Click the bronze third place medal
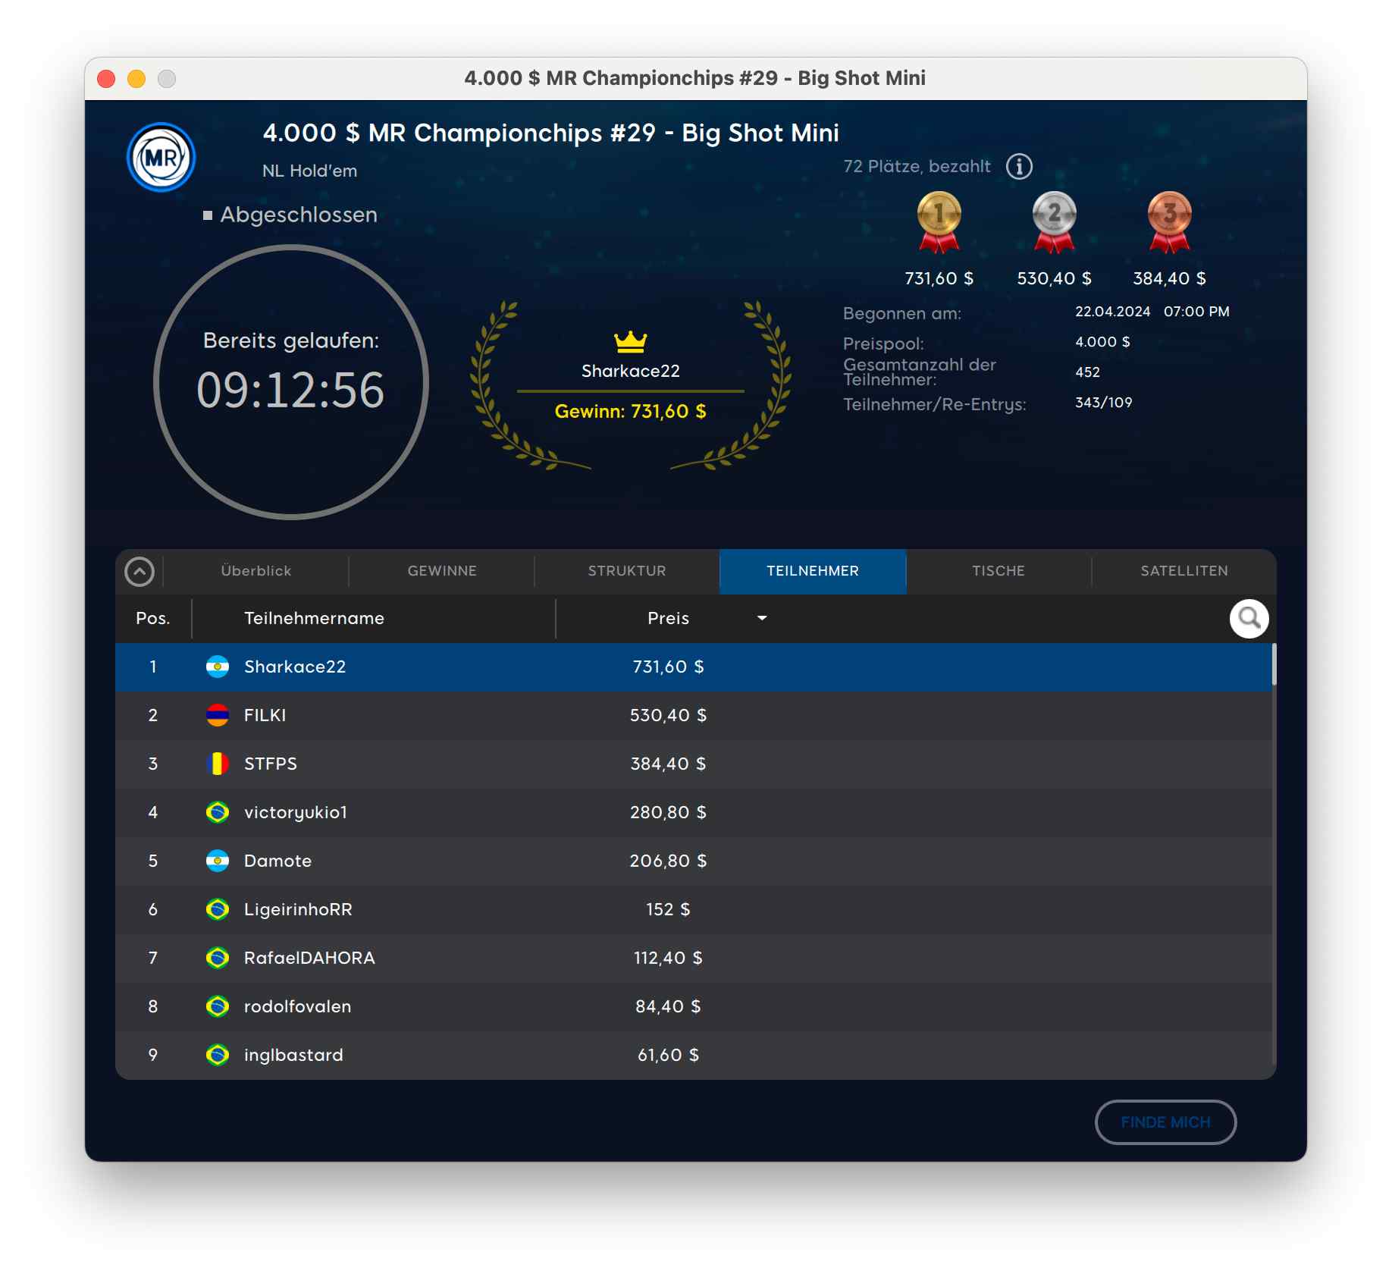This screenshot has width=1392, height=1274. pos(1169,221)
